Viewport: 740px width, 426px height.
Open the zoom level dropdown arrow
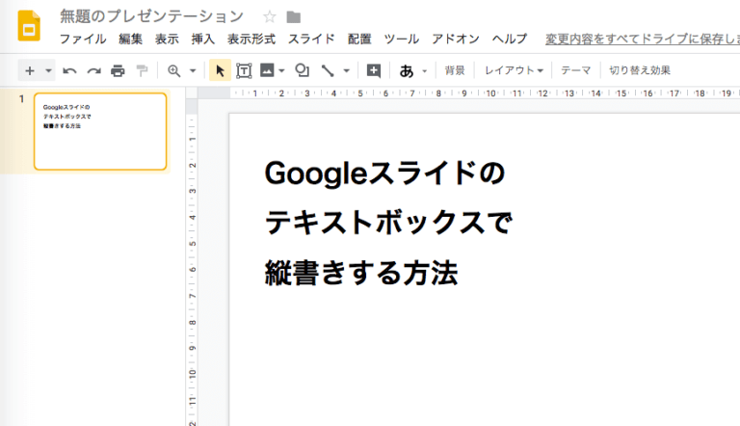coord(193,71)
